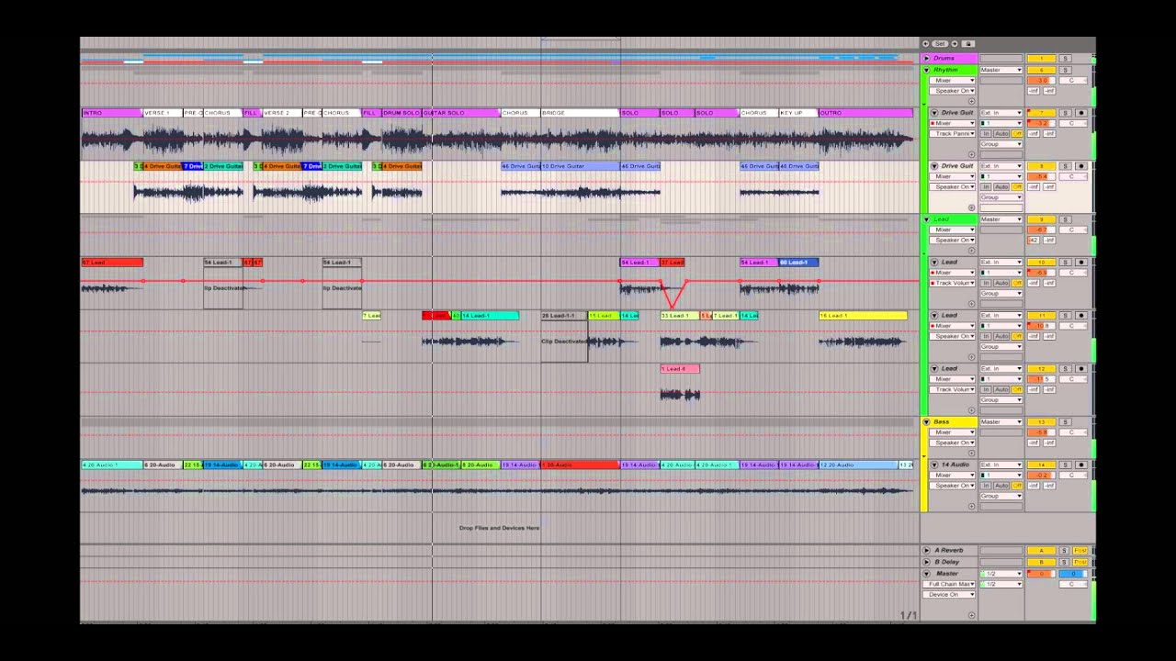Toggle Bass track activator 13
1176x661 pixels.
tap(1042, 422)
